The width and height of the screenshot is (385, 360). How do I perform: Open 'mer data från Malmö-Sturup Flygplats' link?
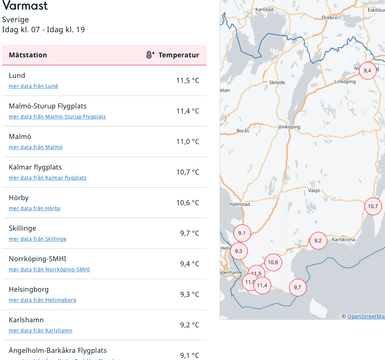pos(57,117)
